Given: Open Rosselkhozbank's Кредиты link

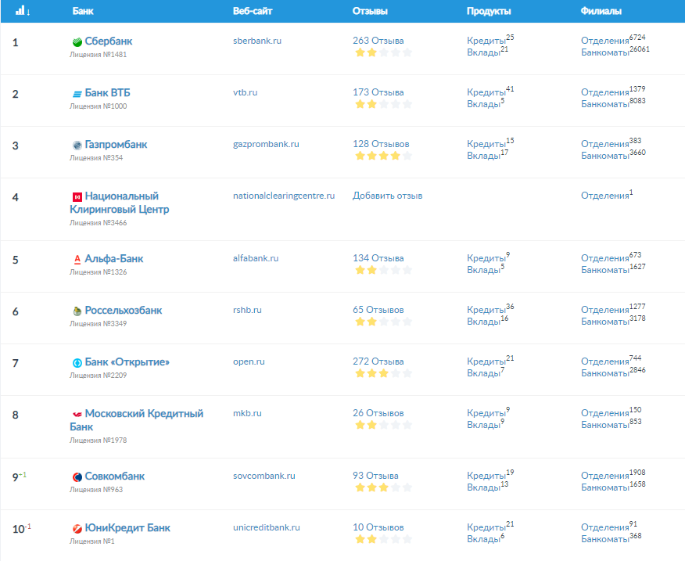Looking at the screenshot, I should click(x=486, y=310).
